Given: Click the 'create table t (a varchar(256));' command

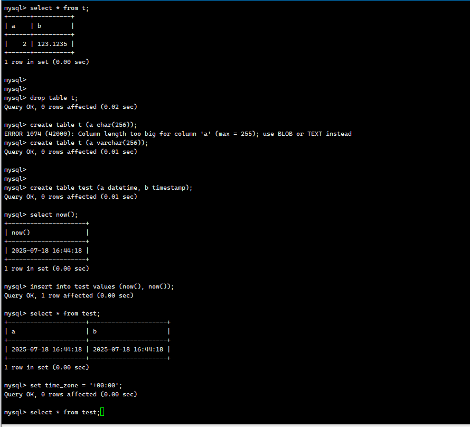Looking at the screenshot, I should pyautogui.click(x=89, y=143).
